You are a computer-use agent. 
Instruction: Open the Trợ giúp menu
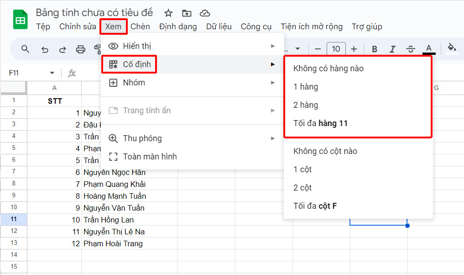(367, 26)
